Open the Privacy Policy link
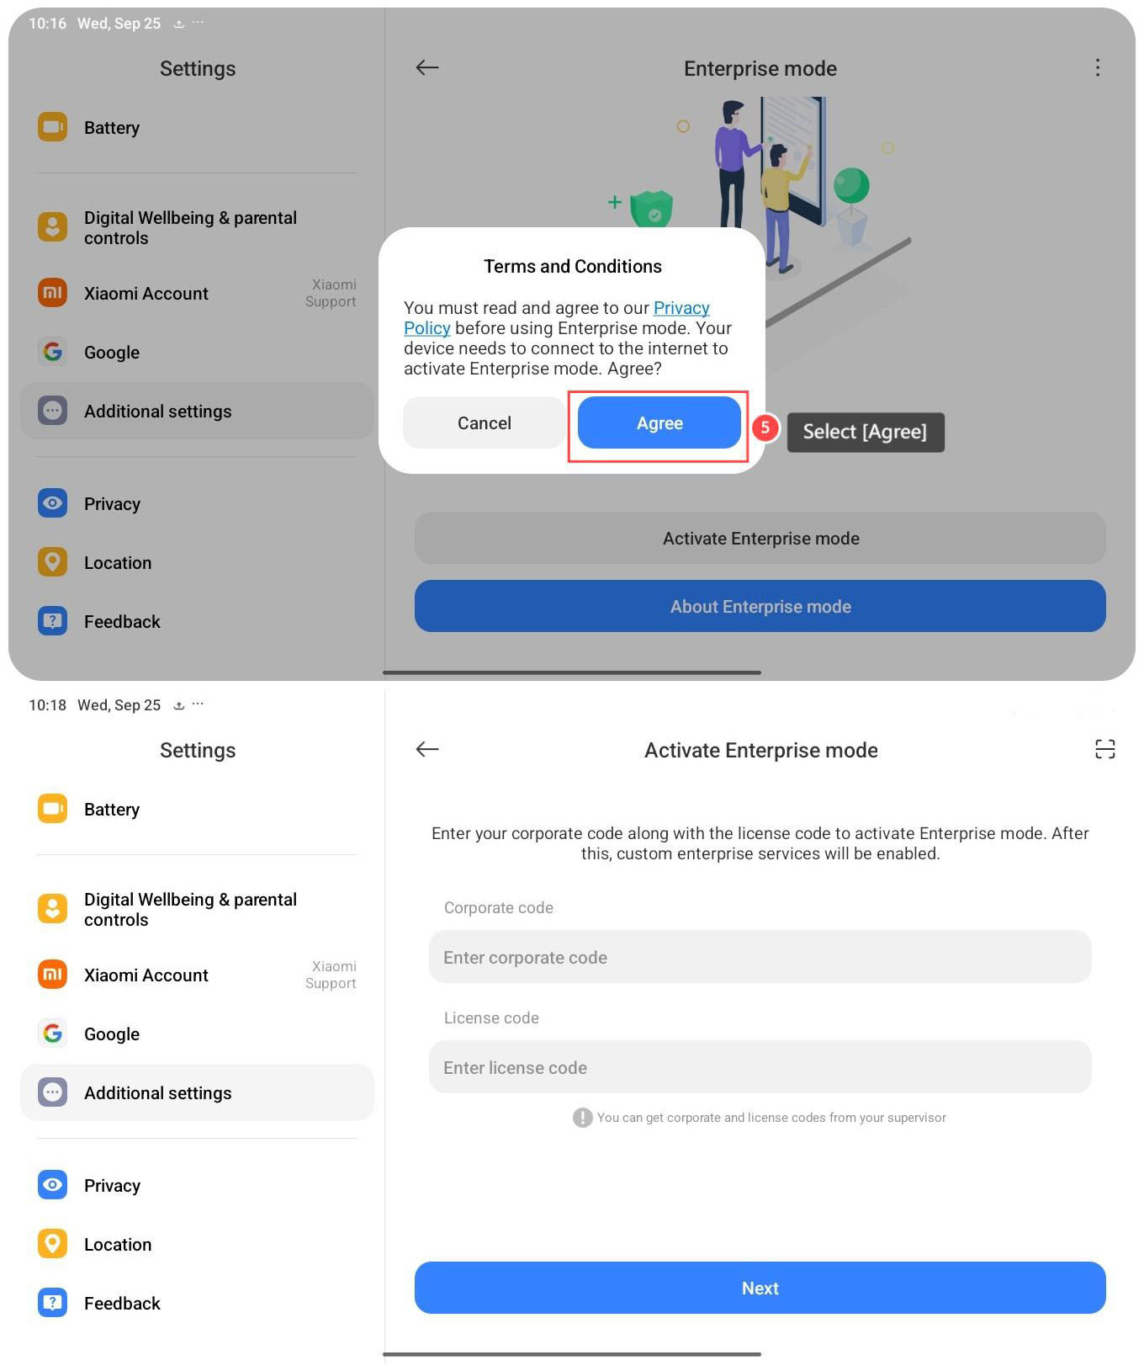 pyautogui.click(x=557, y=318)
